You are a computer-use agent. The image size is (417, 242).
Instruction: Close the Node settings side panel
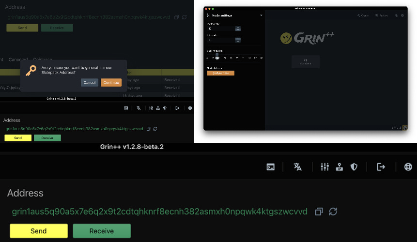[261, 15]
